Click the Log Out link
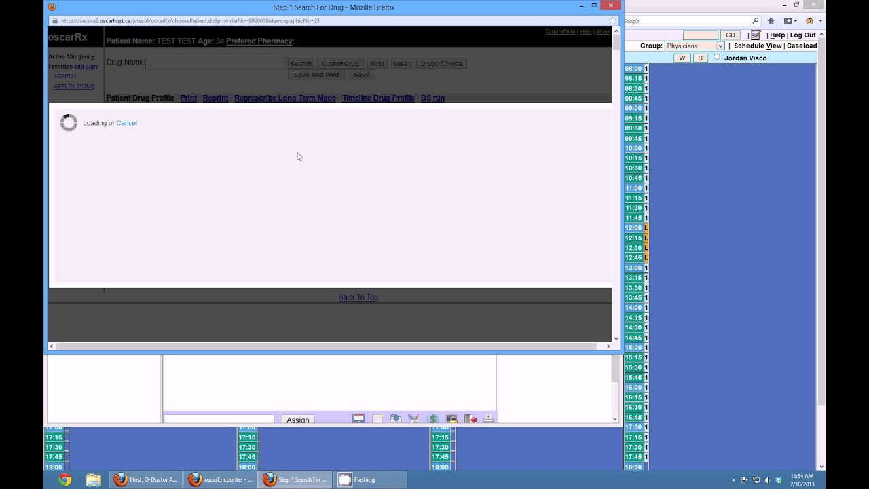Screen dimensions: 869x489 click(x=803, y=35)
